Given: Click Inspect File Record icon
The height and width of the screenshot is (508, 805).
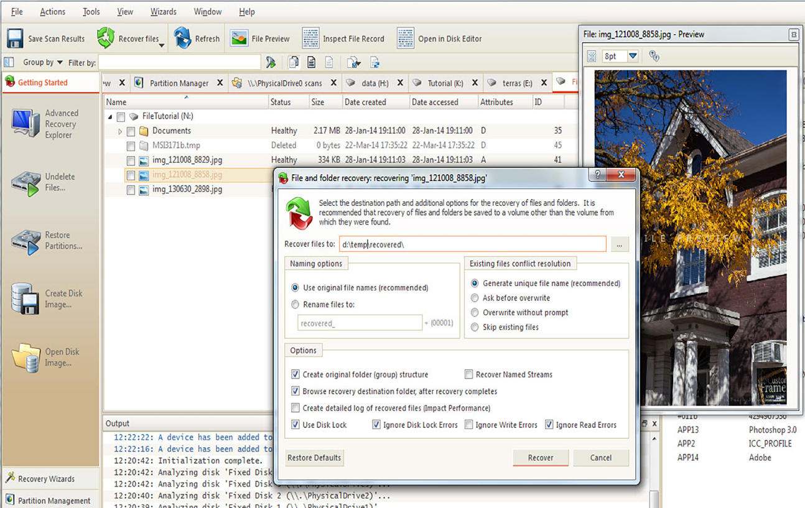Looking at the screenshot, I should (x=310, y=39).
